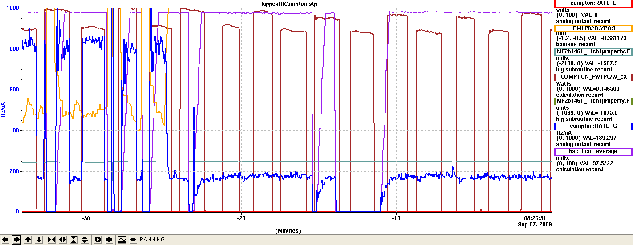
Task: Select the MF2b1461_11ch1property.F legend entry
Action: (x=593, y=101)
